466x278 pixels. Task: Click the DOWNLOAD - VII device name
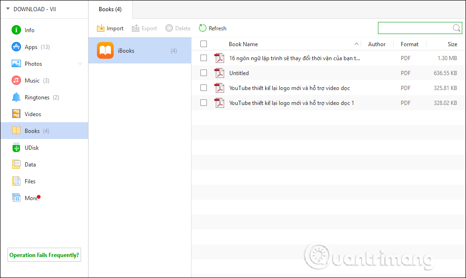click(x=34, y=9)
